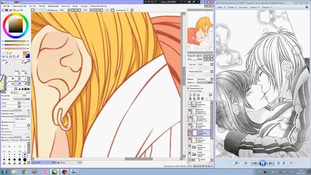
Task: Select the hand pan tool
Action: click(x=14, y=57)
